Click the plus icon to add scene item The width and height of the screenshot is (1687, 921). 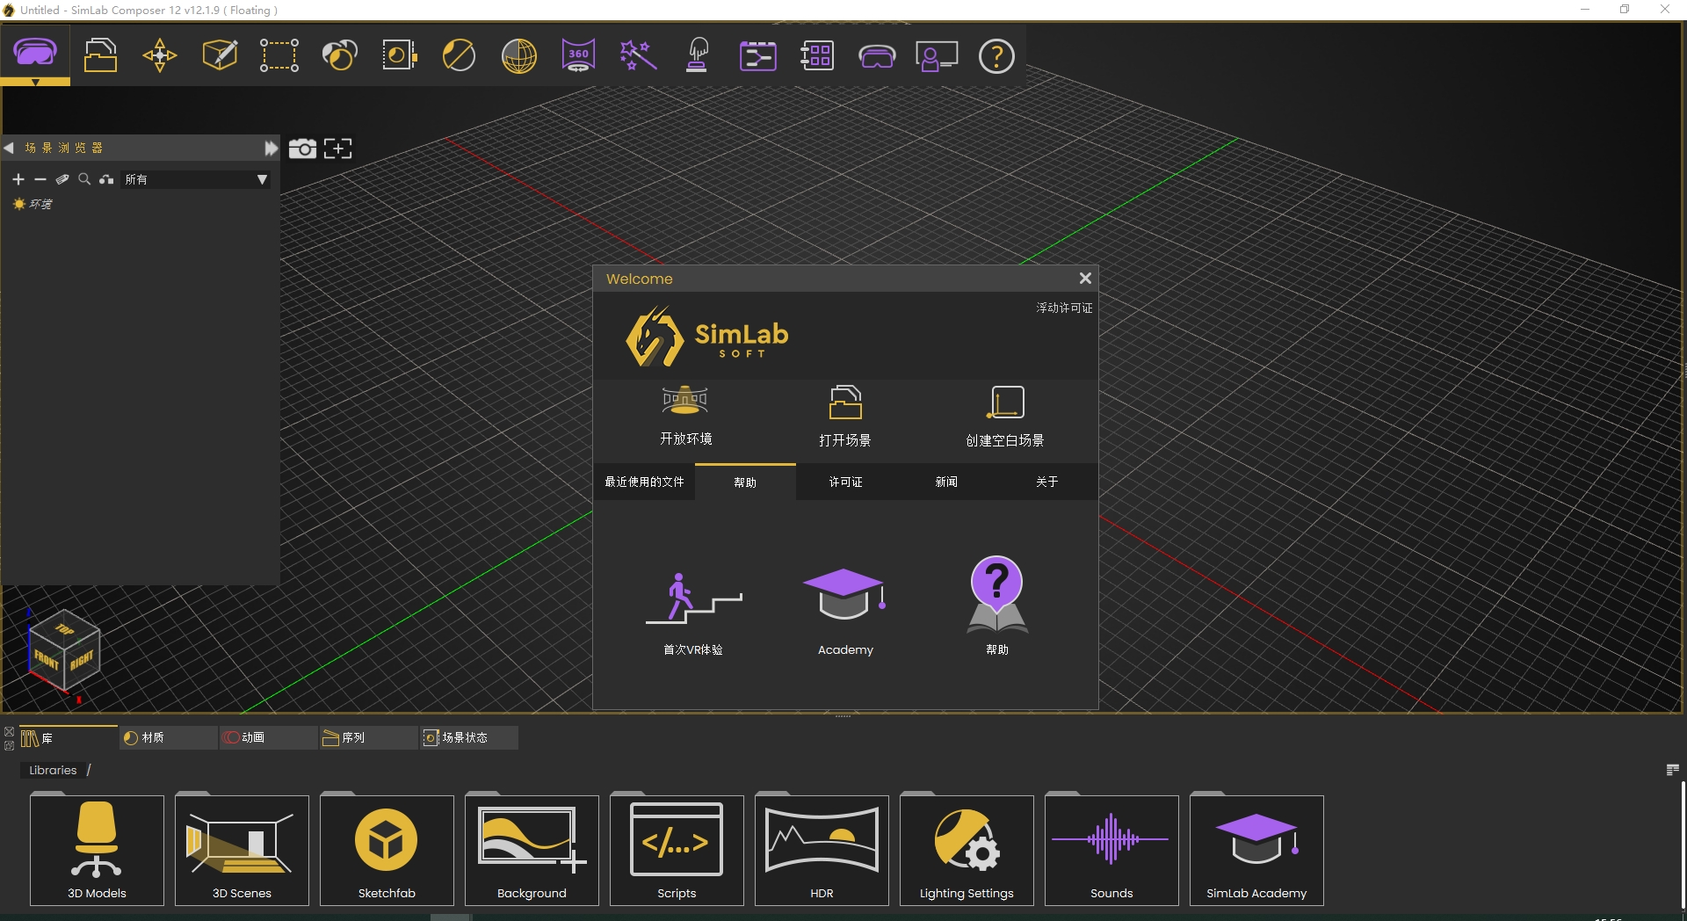tap(18, 178)
